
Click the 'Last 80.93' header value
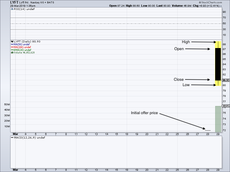click(x=163, y=6)
